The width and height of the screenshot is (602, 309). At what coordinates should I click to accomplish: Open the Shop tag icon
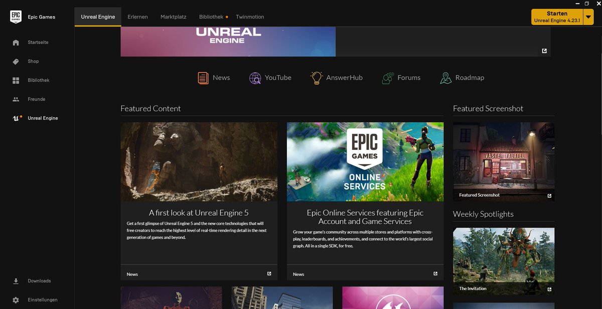[16, 62]
